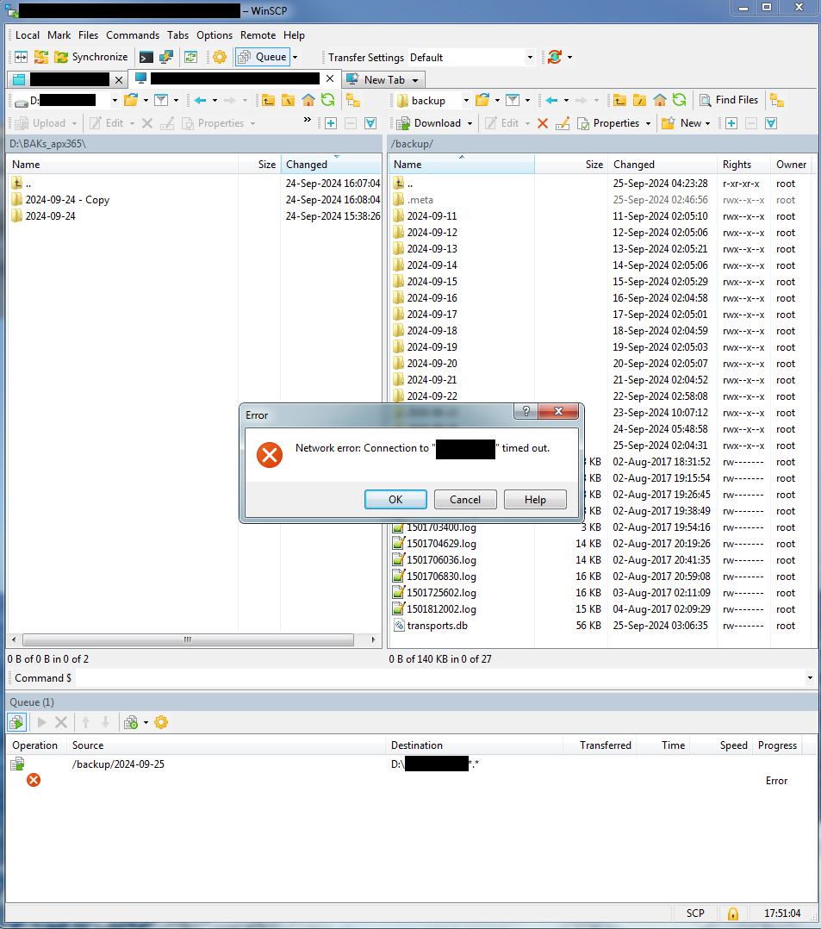The height and width of the screenshot is (929, 821).
Task: Expand the remote 'backup' directory dropdown
Action: tap(465, 101)
